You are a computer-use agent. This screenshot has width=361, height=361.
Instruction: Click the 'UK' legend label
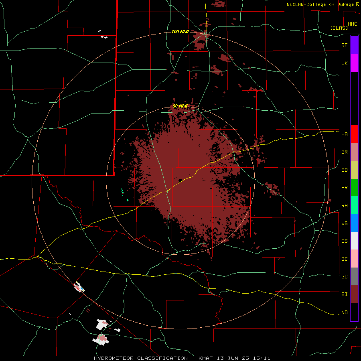(x=344, y=63)
